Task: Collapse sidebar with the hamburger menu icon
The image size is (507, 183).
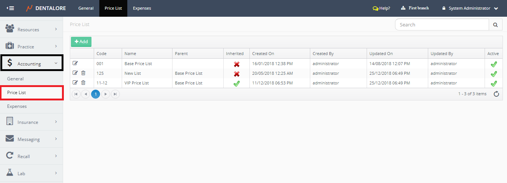Action: [x=10, y=8]
